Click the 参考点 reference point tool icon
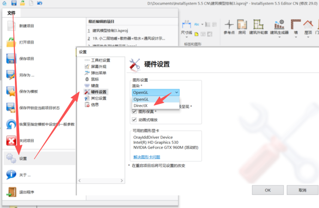 point(229,25)
